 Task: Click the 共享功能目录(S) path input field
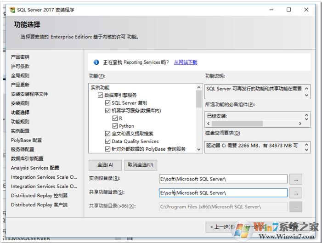tap(223, 192)
